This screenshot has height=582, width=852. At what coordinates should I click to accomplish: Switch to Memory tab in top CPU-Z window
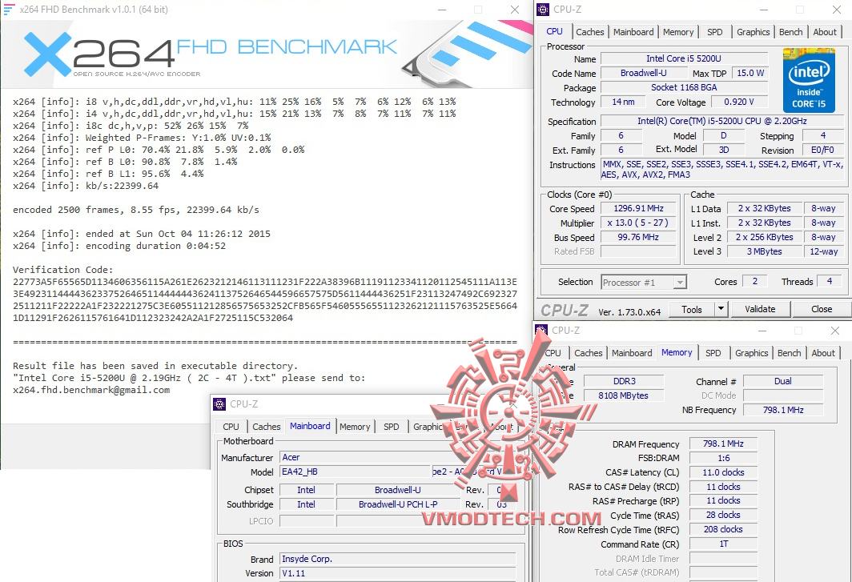pyautogui.click(x=678, y=32)
